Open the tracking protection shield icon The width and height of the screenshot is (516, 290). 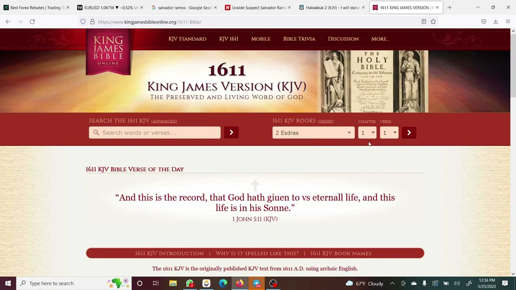83,22
